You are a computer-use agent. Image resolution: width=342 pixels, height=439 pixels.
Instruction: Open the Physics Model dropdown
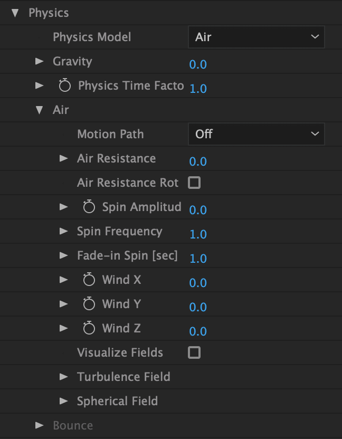[x=256, y=37]
